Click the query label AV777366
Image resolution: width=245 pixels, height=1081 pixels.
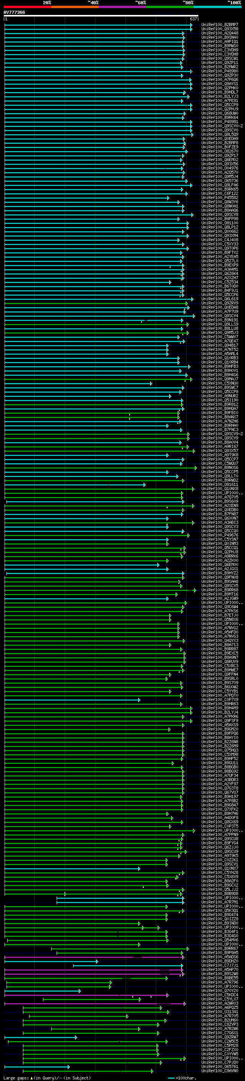pyautogui.click(x=14, y=12)
